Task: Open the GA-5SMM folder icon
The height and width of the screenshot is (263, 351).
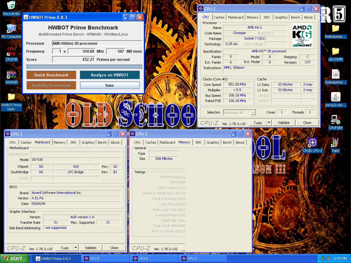Action: [335, 51]
